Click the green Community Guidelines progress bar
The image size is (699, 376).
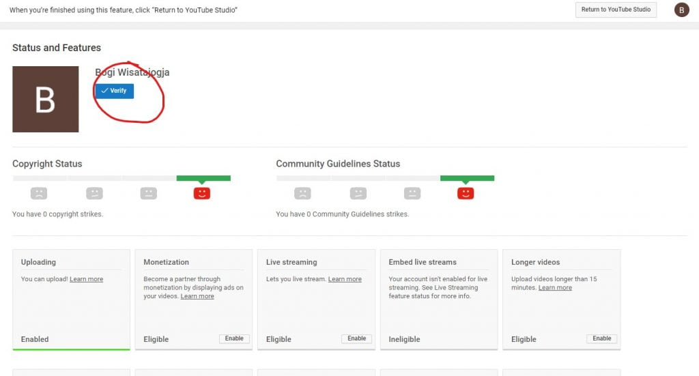[467, 178]
